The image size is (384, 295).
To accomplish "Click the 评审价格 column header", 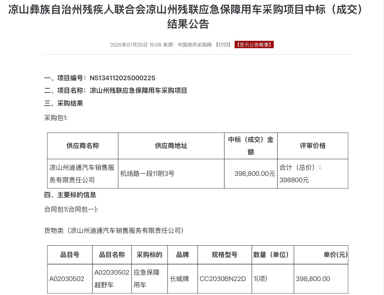I will 313,146.
